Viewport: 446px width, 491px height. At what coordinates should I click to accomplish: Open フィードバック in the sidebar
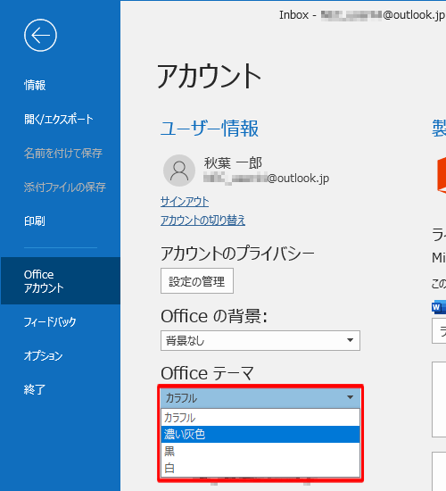(50, 322)
